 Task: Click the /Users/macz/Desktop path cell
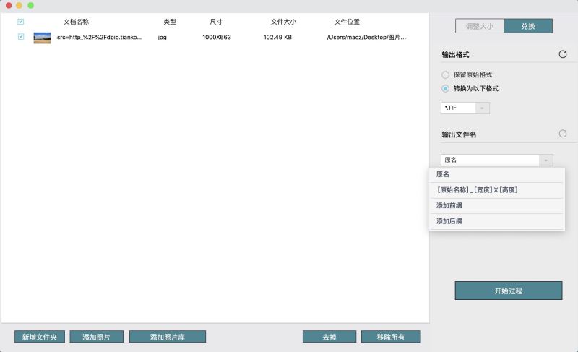coord(366,38)
